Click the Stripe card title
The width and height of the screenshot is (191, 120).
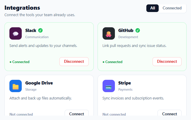coord(125,83)
